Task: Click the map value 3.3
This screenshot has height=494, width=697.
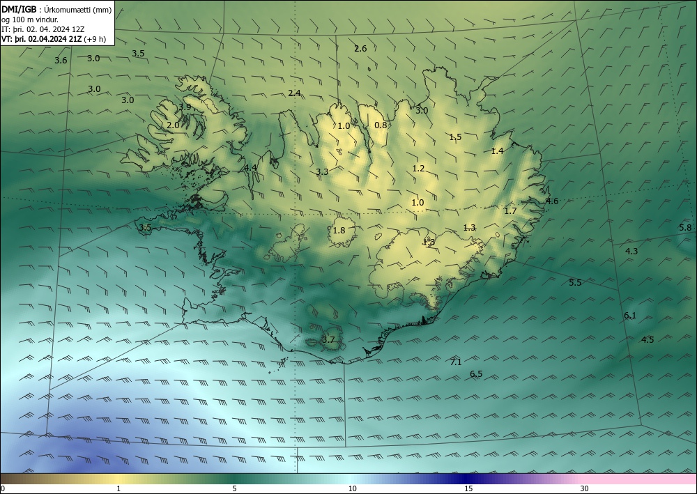Action: [x=322, y=171]
